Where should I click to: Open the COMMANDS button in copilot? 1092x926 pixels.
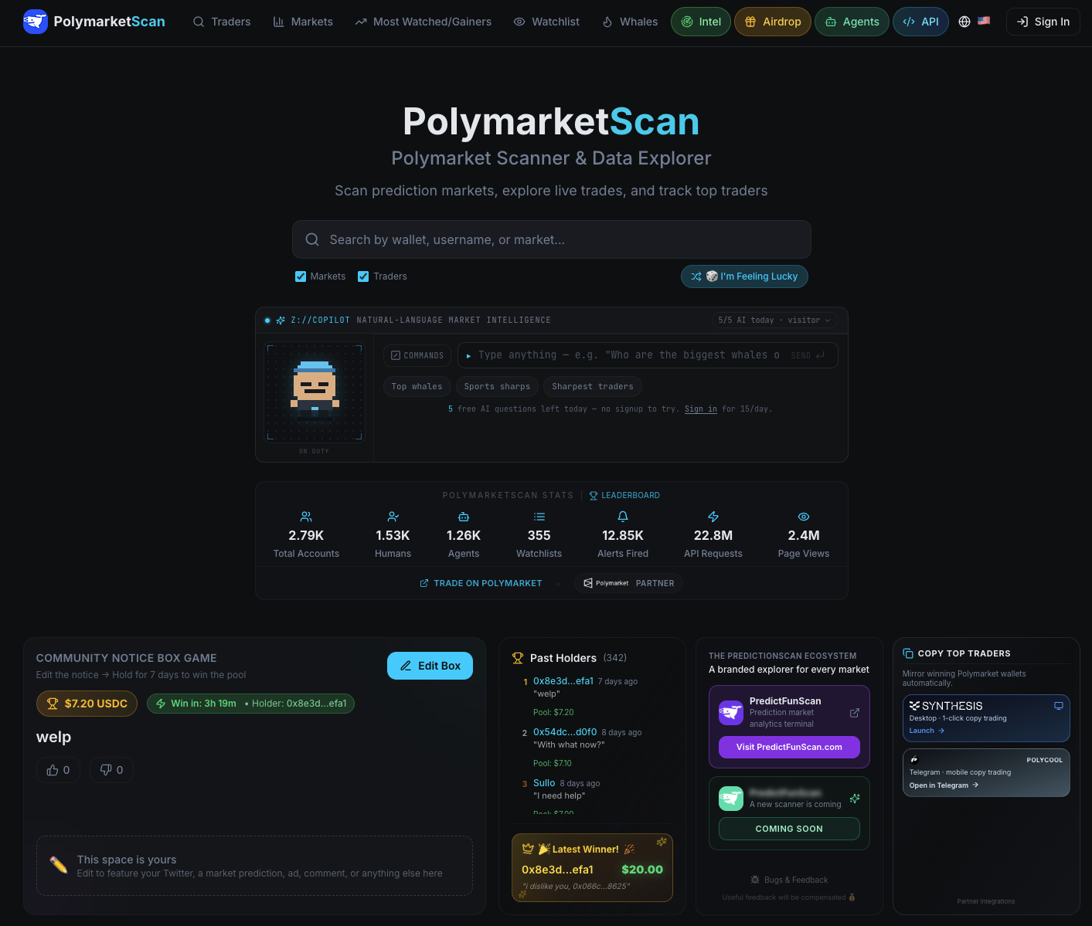(417, 355)
